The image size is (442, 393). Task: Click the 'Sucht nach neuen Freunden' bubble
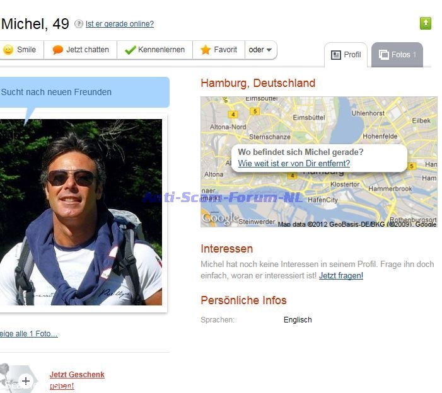84,92
